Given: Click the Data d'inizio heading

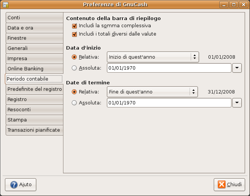Looking at the screenshot, I should [x=83, y=48].
